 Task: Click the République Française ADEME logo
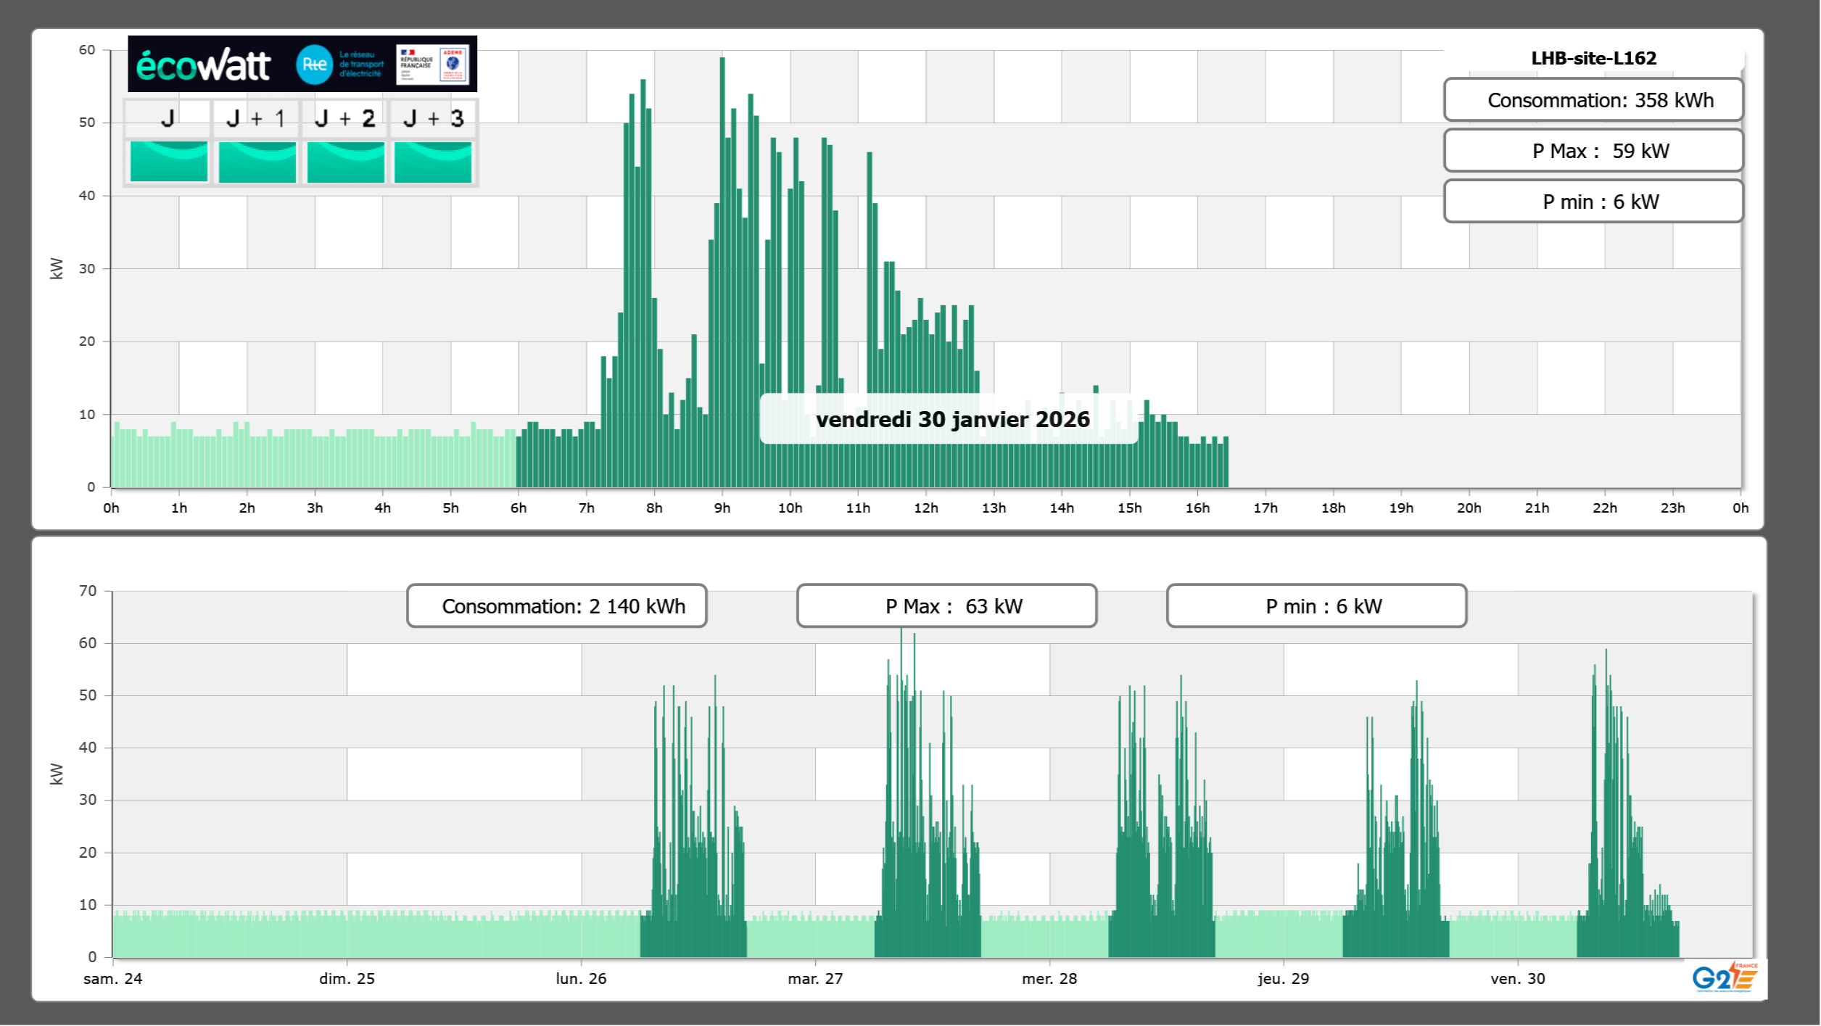(x=433, y=65)
